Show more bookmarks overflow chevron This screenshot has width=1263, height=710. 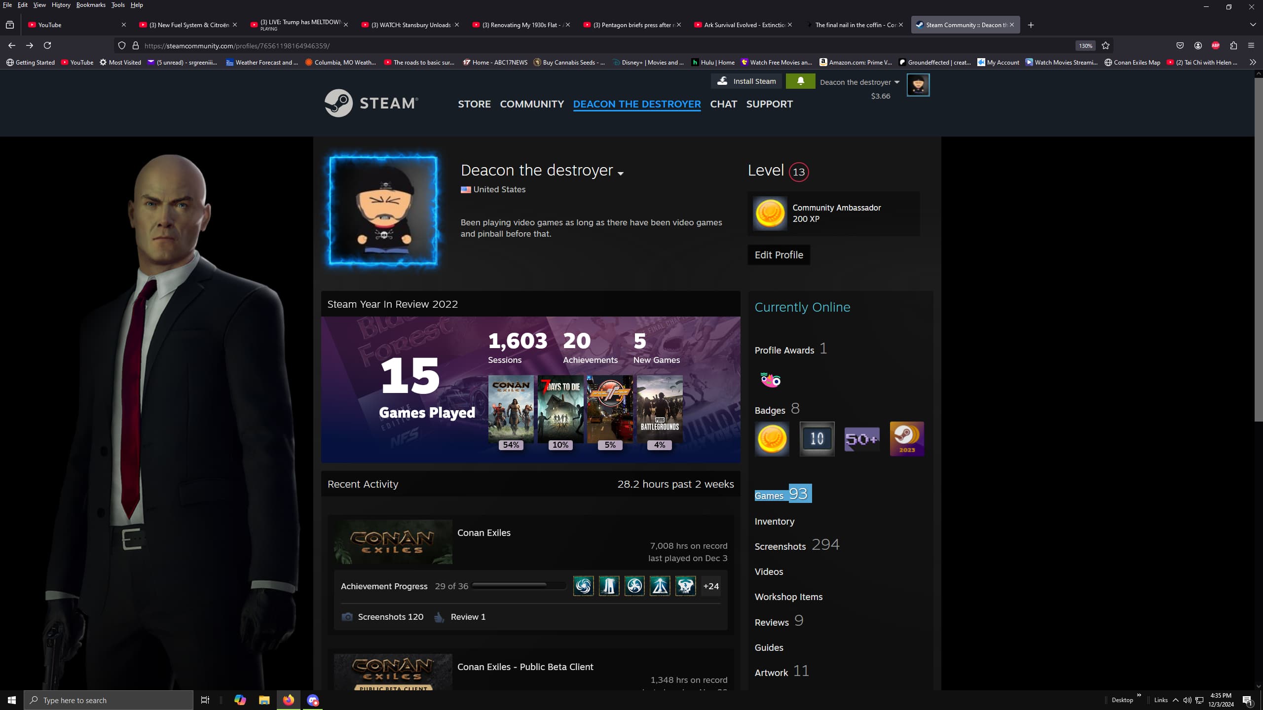[x=1253, y=62]
